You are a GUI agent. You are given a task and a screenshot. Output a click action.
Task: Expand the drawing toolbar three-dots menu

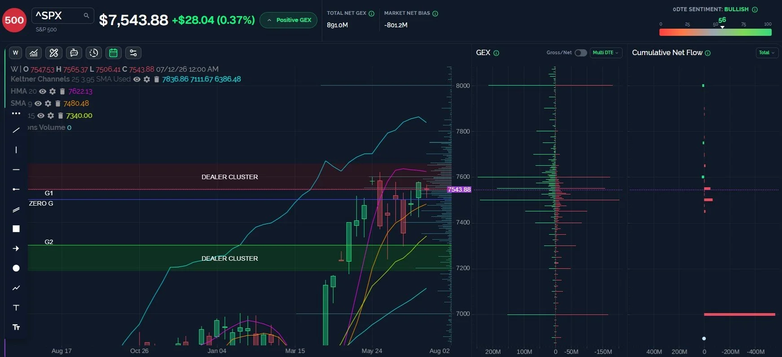pos(16,113)
